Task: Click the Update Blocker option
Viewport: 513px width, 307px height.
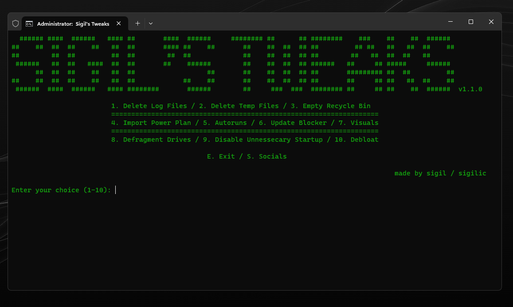Action: coord(294,122)
